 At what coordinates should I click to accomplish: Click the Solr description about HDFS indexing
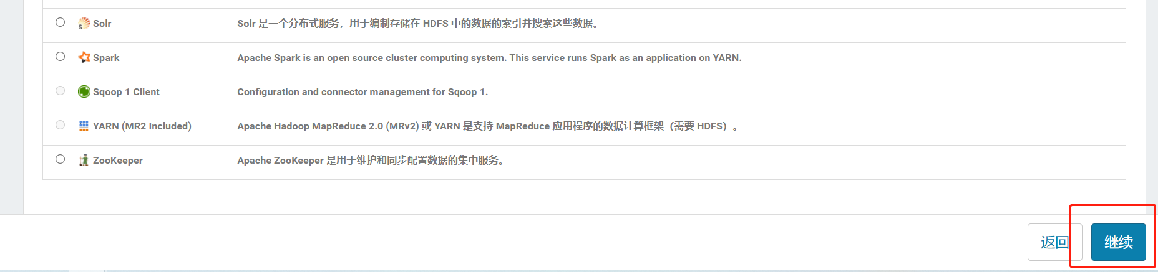[x=419, y=24]
